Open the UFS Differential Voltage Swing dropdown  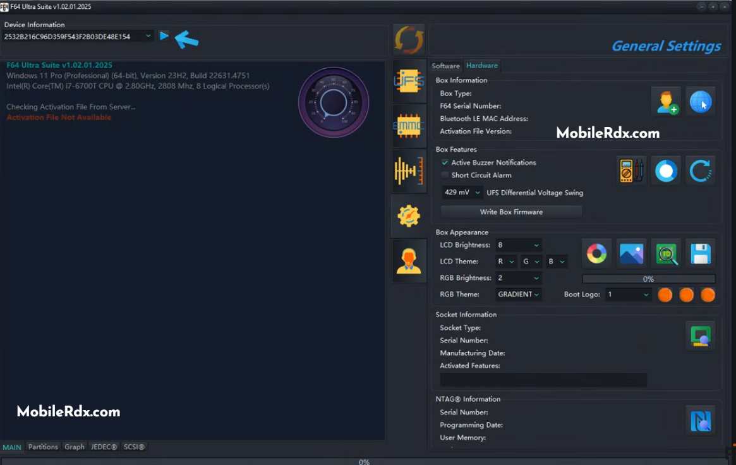click(462, 193)
